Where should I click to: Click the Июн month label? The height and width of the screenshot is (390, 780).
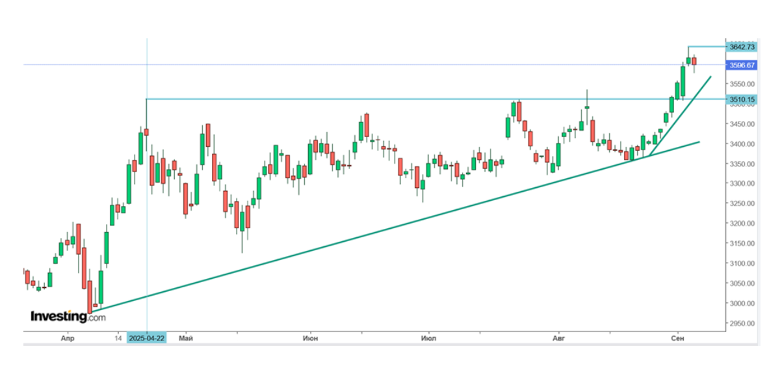(311, 339)
